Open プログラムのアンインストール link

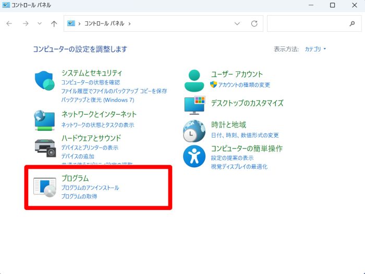click(x=90, y=188)
